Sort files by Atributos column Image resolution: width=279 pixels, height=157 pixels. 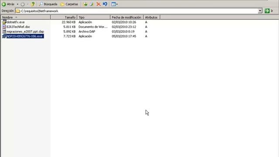[152, 17]
